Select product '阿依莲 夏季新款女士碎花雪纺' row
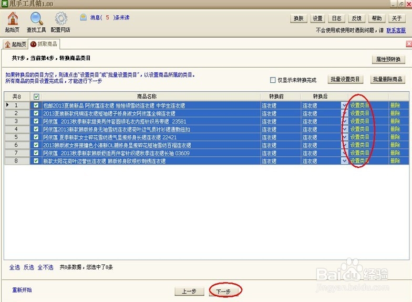The height and width of the screenshot is (302, 412). 207,137
